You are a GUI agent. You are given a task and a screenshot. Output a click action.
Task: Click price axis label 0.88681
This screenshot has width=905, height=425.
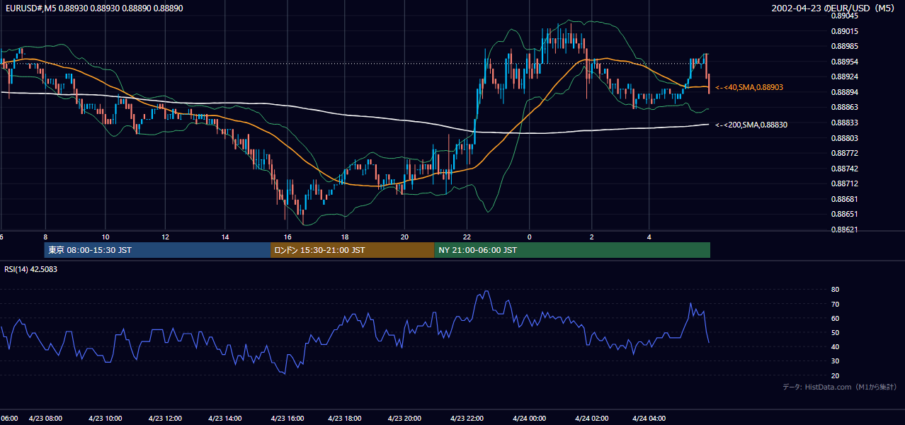click(x=845, y=199)
